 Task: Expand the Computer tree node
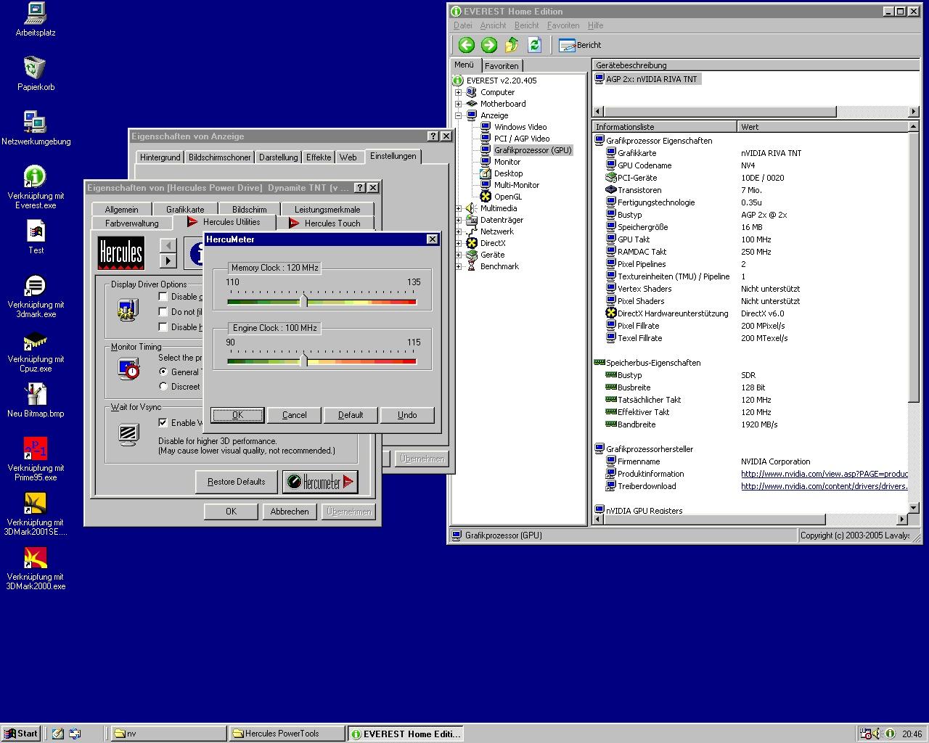(x=458, y=92)
